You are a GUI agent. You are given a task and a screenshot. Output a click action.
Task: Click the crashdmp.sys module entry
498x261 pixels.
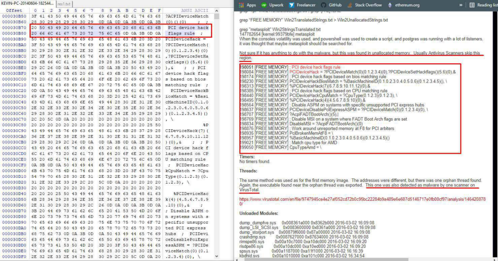[303, 237]
